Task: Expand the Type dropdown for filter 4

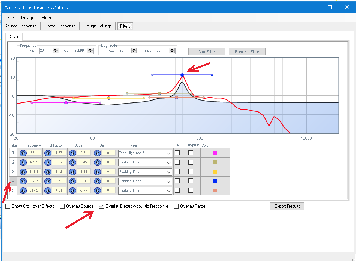Action: tap(145, 181)
